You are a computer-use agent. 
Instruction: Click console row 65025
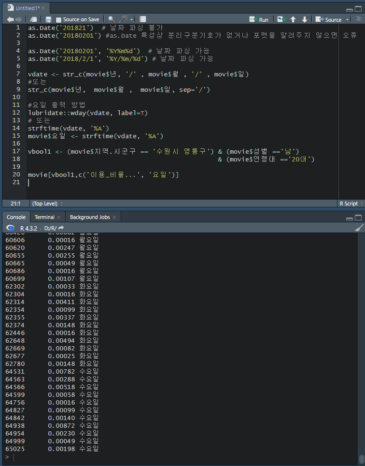pyautogui.click(x=52, y=449)
